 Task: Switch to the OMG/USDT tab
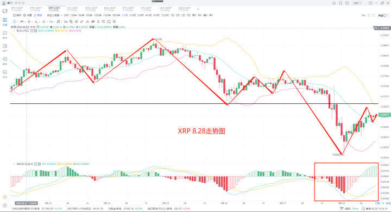click(x=184, y=9)
